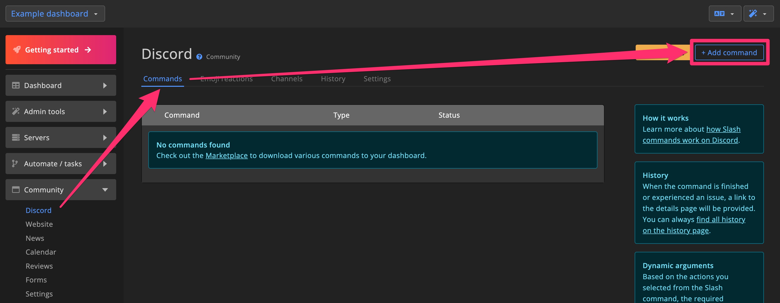This screenshot has width=780, height=303.
Task: Select the Servers stack icon
Action: coord(16,137)
